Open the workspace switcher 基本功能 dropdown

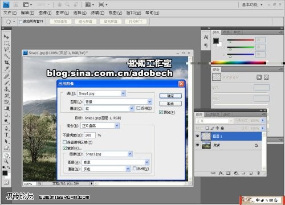[252, 5]
